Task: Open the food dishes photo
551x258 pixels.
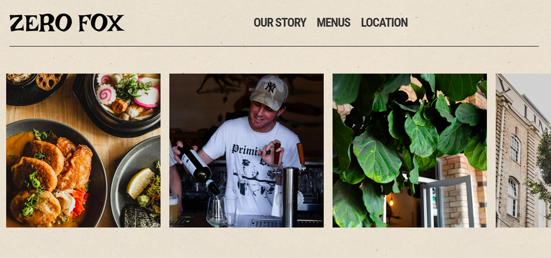Action: (83, 150)
